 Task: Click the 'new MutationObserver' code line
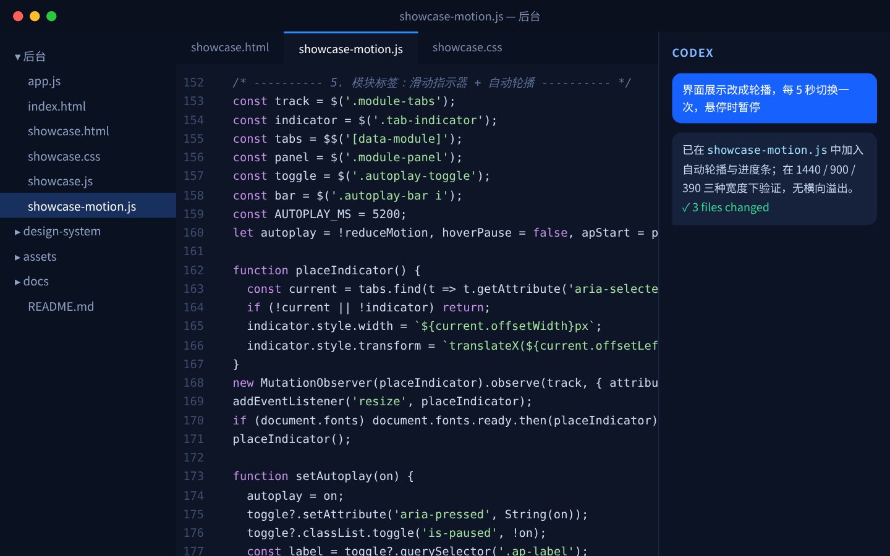[445, 383]
